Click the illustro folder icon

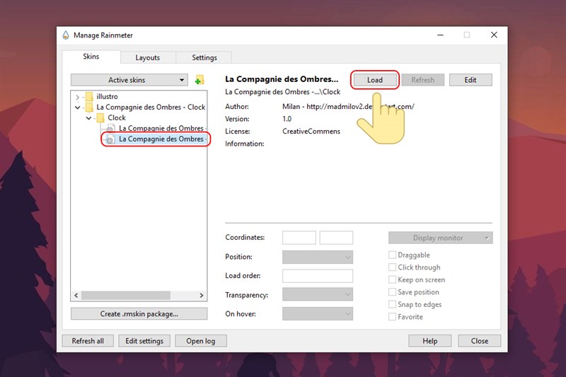(88, 97)
